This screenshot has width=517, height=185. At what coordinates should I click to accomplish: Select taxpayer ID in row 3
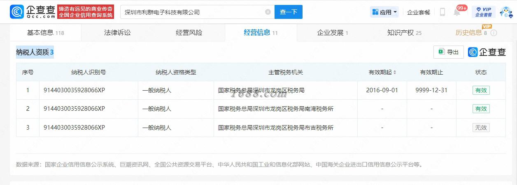[74, 128]
